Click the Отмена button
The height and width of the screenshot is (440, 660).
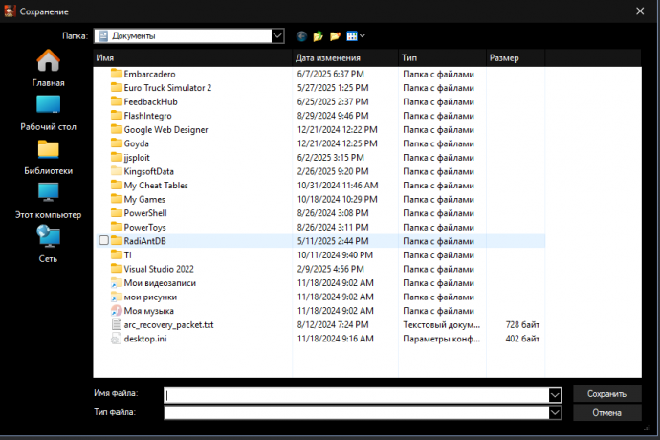point(606,412)
